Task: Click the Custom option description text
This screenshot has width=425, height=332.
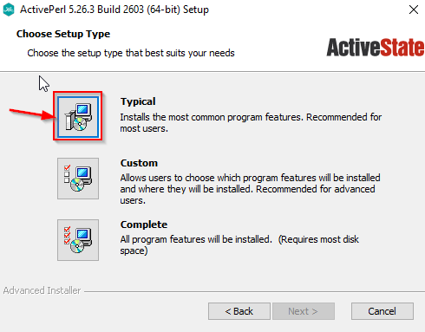Action: point(250,189)
